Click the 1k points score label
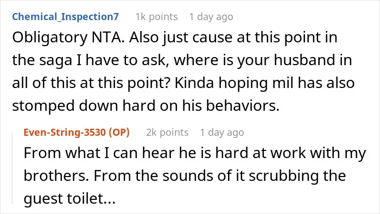The width and height of the screenshot is (380, 214). point(156,17)
